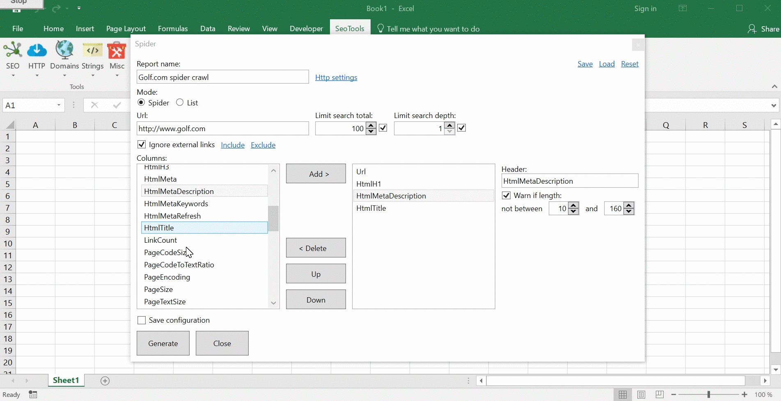781x401 pixels.
Task: Move column Up
Action: pos(316,274)
